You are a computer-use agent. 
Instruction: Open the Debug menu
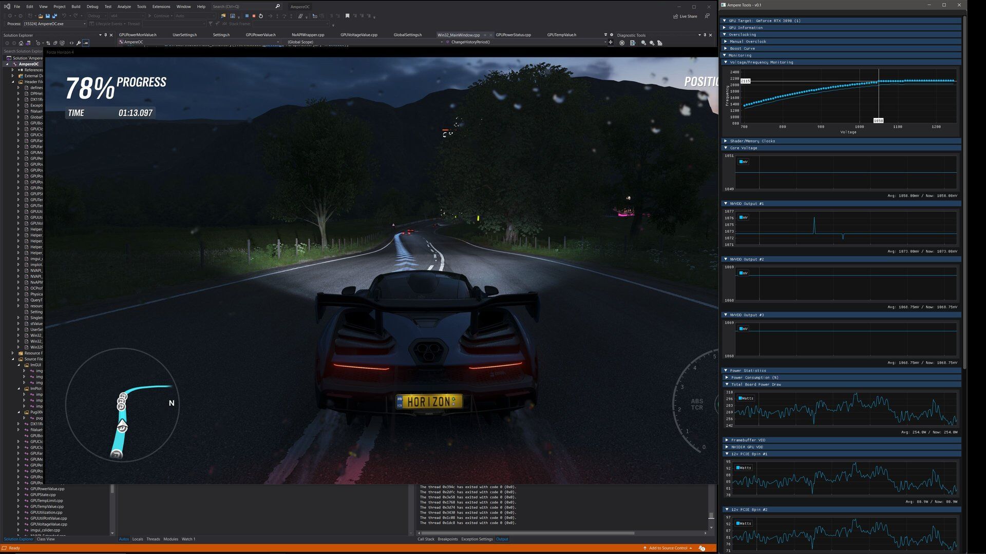click(x=92, y=7)
